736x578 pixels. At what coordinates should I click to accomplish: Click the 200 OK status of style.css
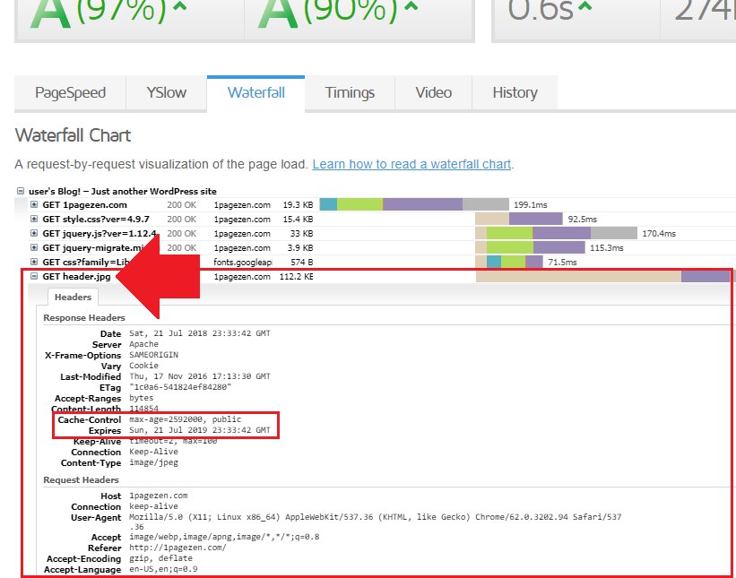click(x=181, y=219)
